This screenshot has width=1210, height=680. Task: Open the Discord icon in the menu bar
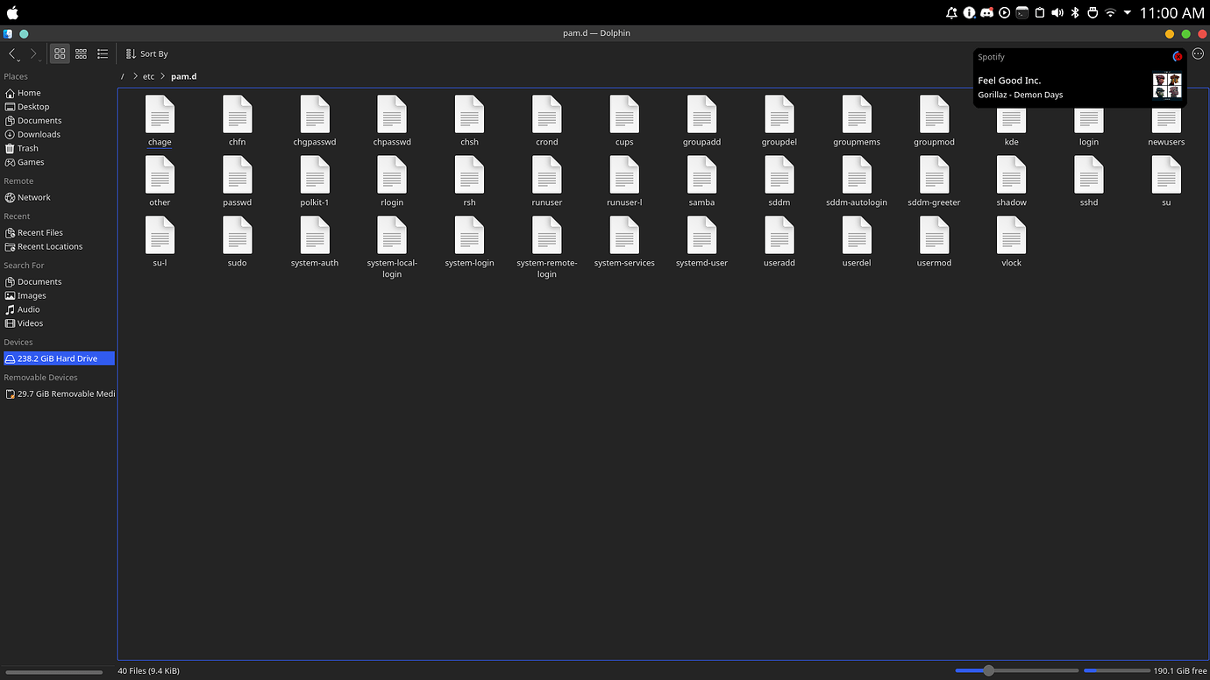click(x=986, y=13)
